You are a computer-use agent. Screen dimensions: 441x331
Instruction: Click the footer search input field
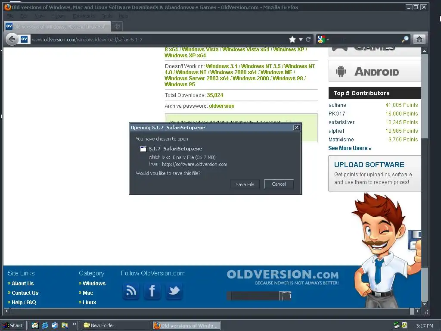coord(255,296)
